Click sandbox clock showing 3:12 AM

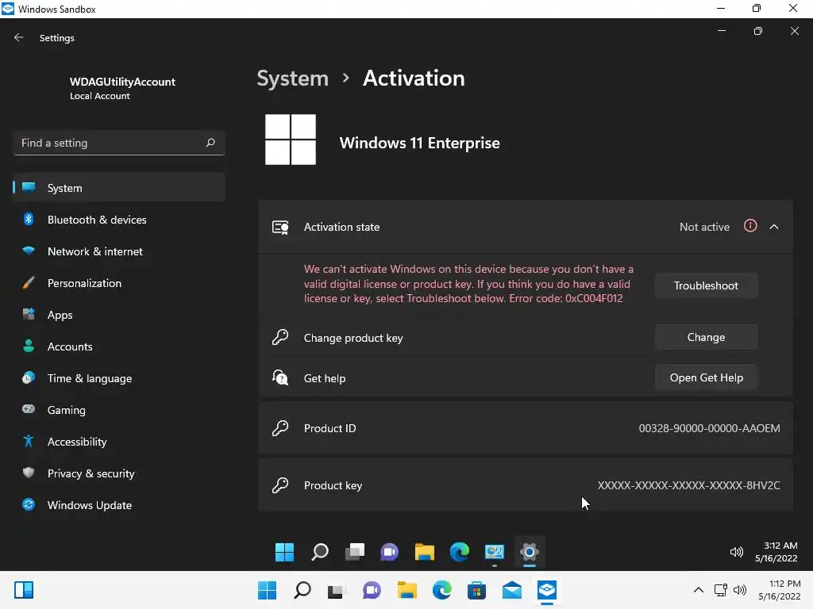pos(776,552)
